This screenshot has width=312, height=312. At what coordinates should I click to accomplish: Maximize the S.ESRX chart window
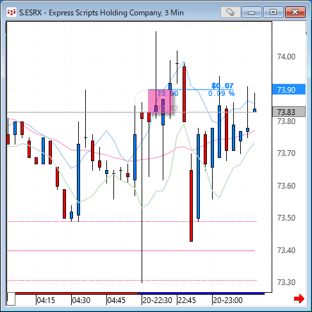point(273,12)
